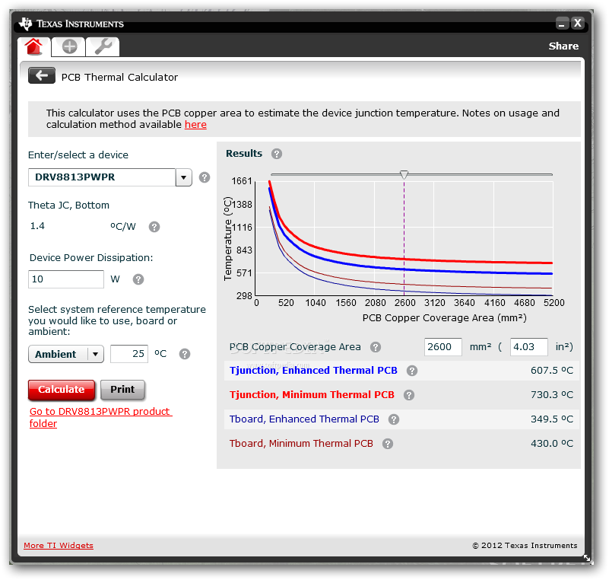Open the 'here' usage notes link
Screen dimensions: 609x580
[x=195, y=124]
